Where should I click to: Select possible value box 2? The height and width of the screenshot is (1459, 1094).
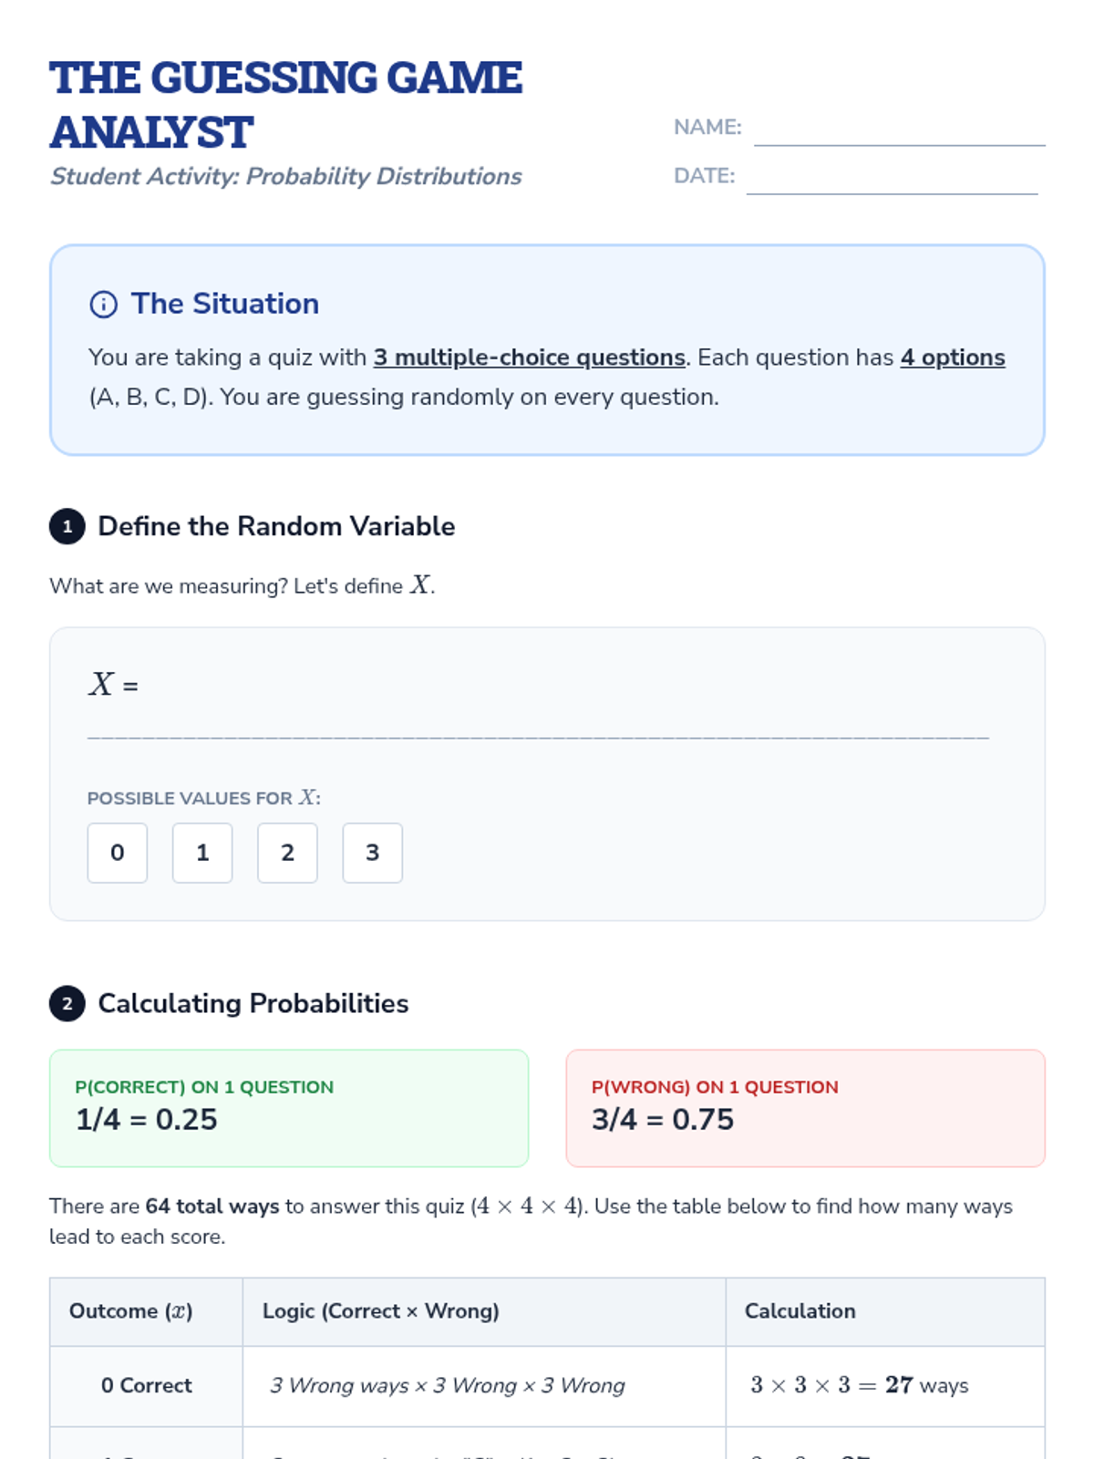coord(287,854)
